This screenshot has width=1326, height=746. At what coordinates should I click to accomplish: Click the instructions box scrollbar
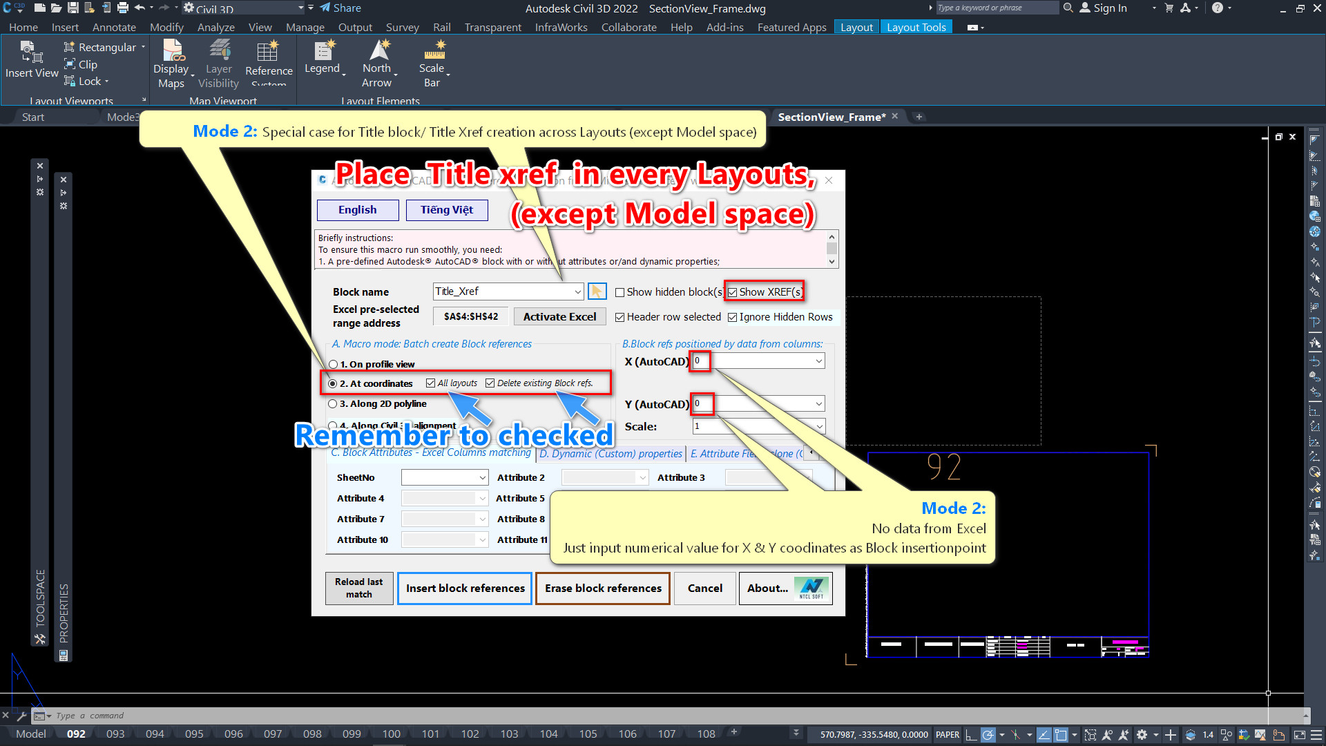click(832, 249)
